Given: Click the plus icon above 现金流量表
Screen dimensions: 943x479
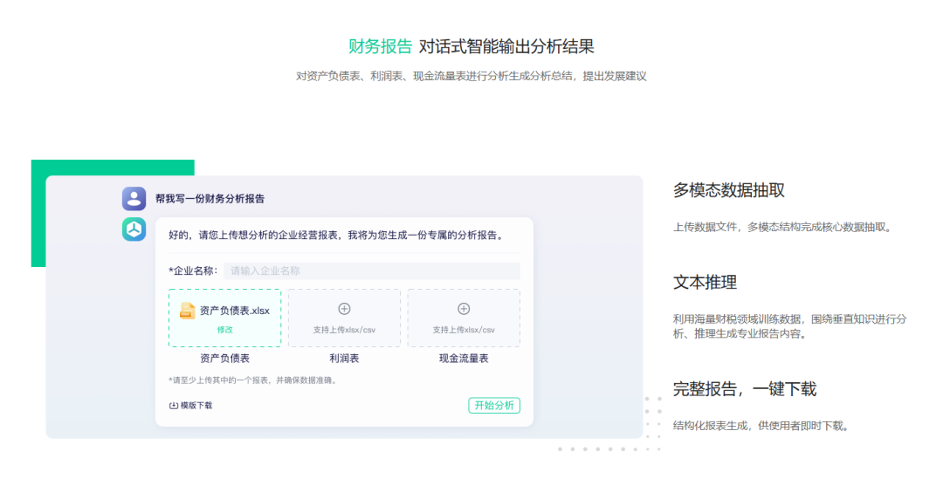Looking at the screenshot, I should pyautogui.click(x=464, y=309).
